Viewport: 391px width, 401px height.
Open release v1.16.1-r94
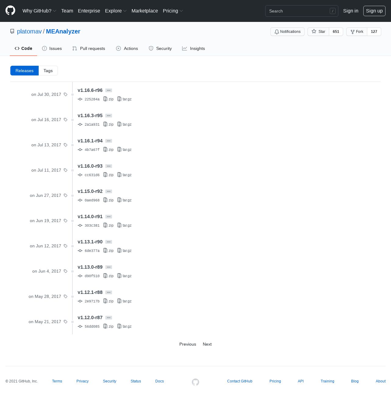coord(90,141)
